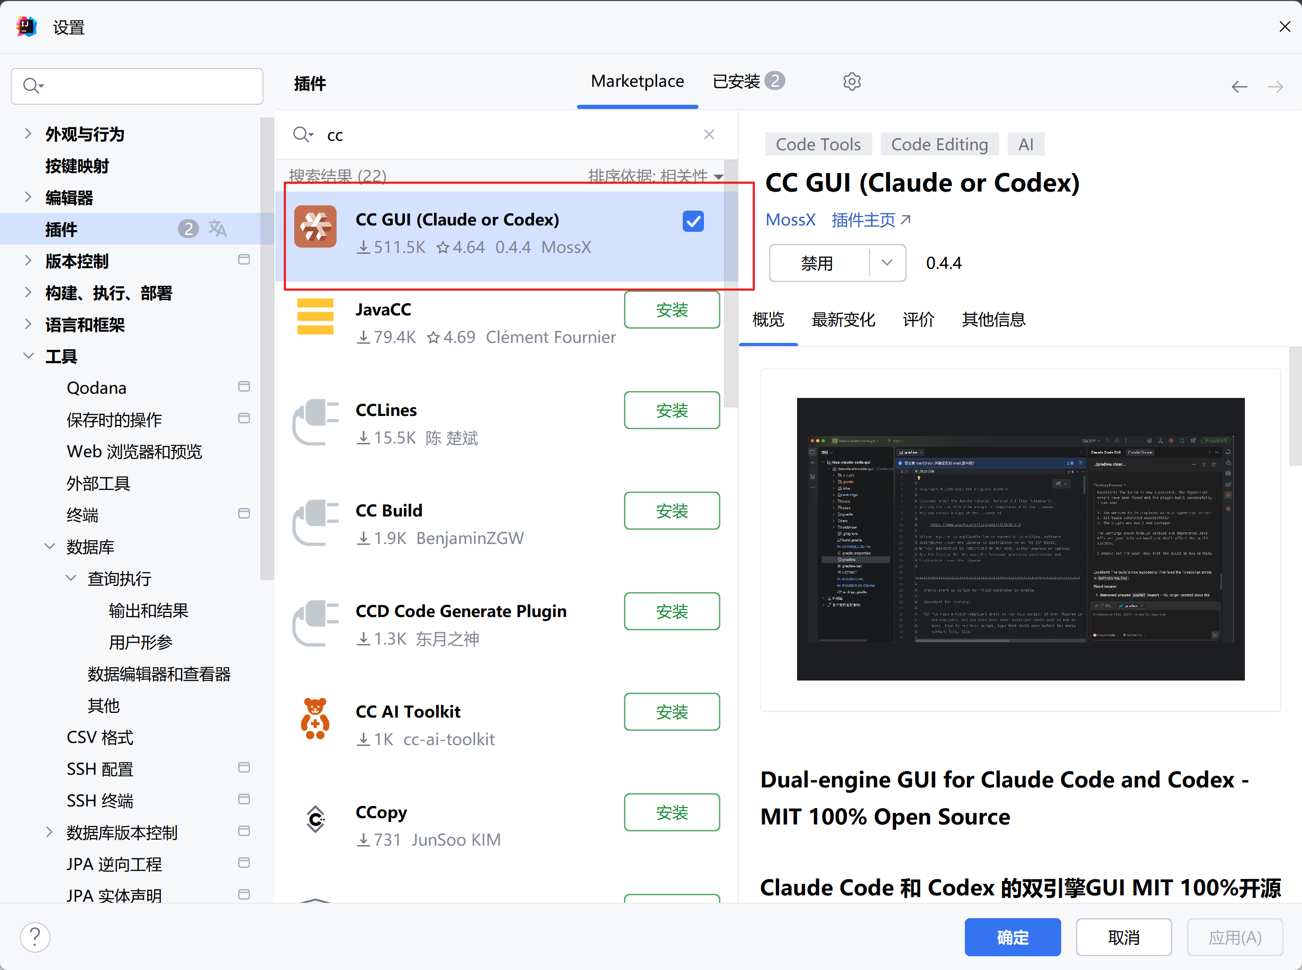Open the MossX vendor link
1302x970 pixels.
point(791,220)
